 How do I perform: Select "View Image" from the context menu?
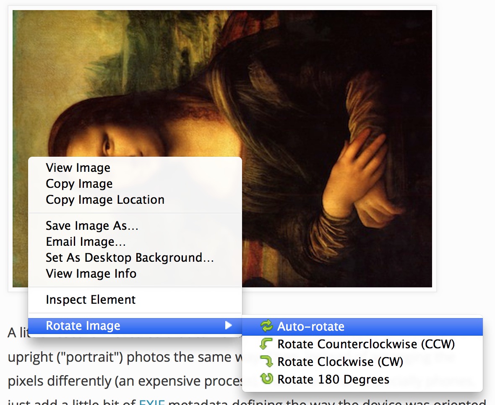pos(78,167)
